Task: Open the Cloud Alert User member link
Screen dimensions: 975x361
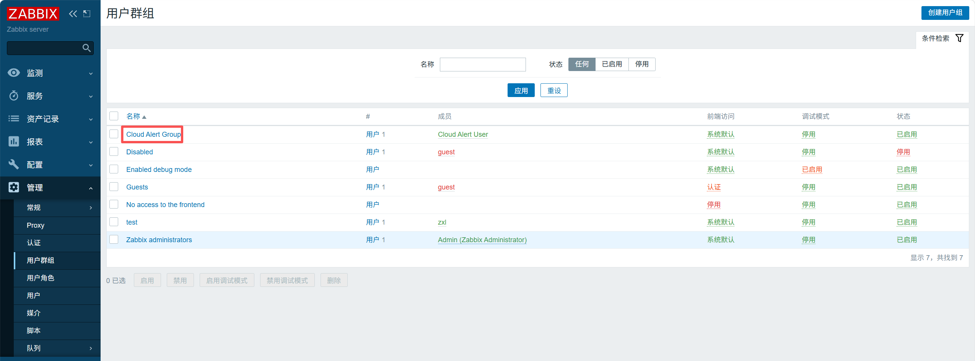Action: [463, 134]
